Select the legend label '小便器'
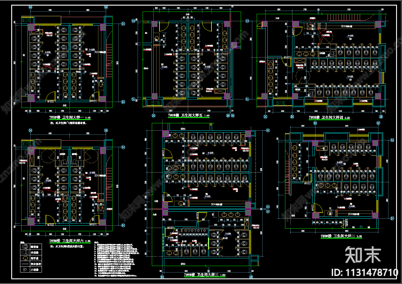Screen dimensions: 402x284 tap(34, 270)
